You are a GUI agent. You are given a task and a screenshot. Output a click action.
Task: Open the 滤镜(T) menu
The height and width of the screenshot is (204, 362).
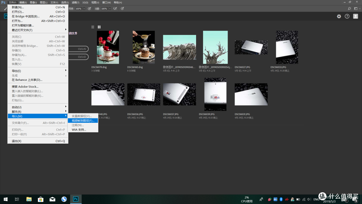coord(75,3)
